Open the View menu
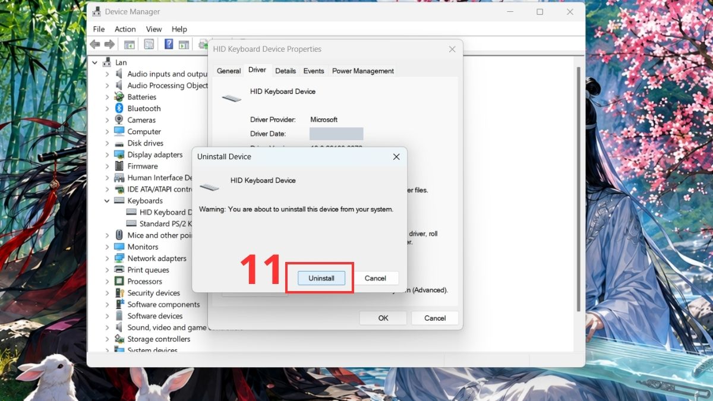Viewport: 713px width, 401px height. [154, 29]
